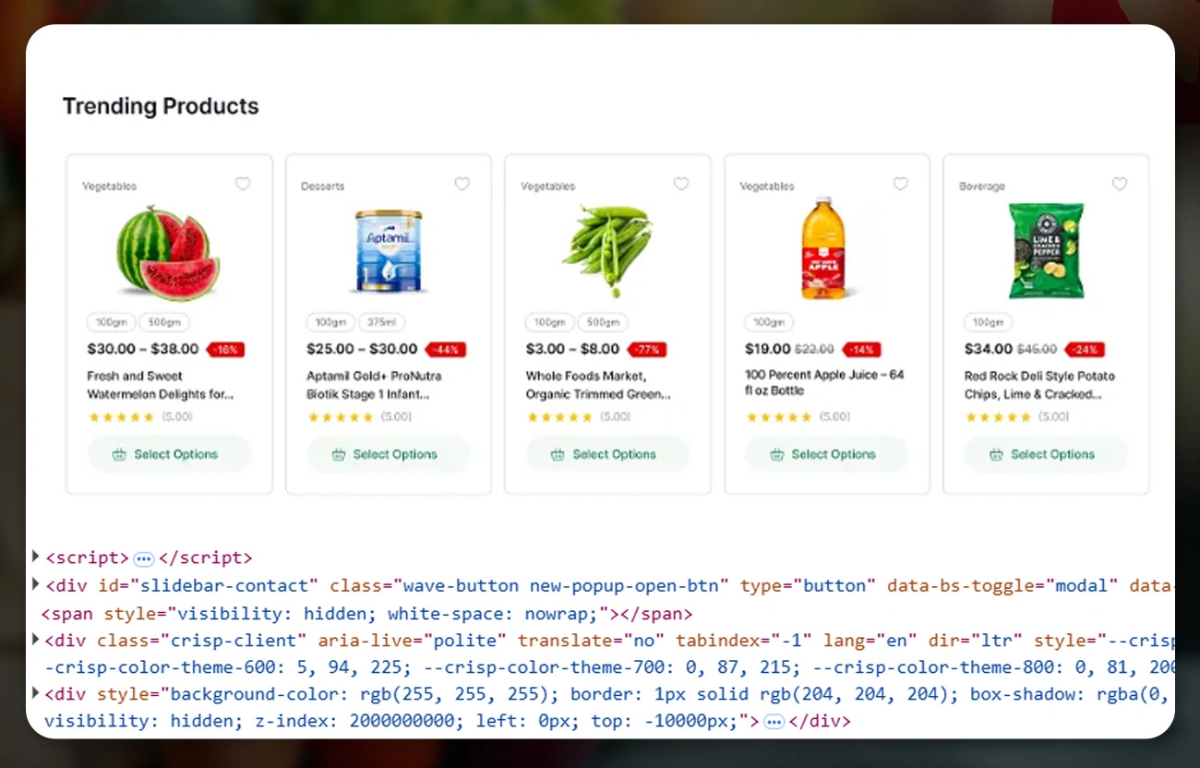Click basket icon in Potato Chips Select Options
Screen dimensions: 1200x768
(996, 454)
